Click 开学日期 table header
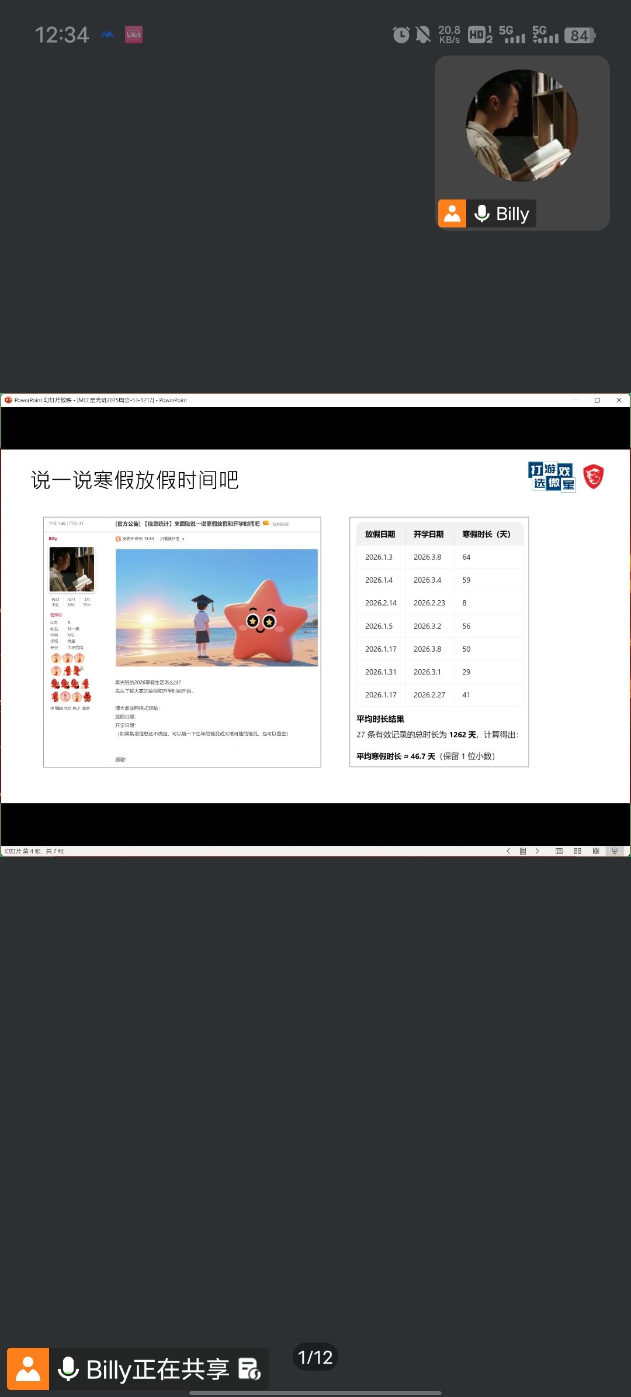Image resolution: width=631 pixels, height=1397 pixels. click(428, 534)
